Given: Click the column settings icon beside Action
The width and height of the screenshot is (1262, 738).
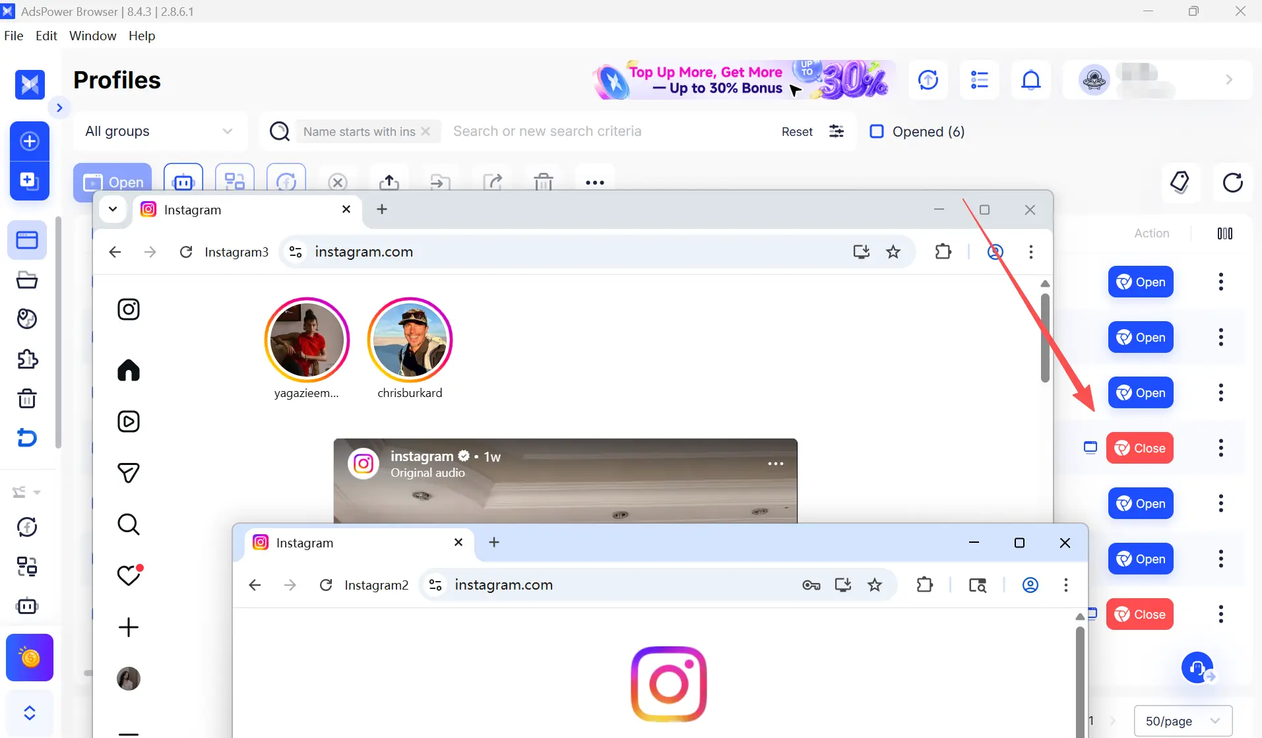Looking at the screenshot, I should tap(1225, 233).
